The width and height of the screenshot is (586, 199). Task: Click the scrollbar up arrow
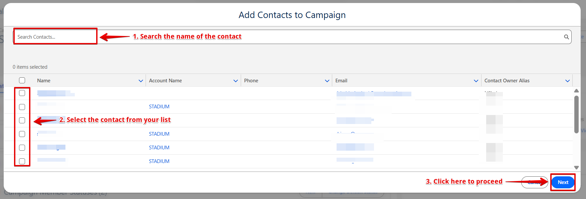[576, 91]
